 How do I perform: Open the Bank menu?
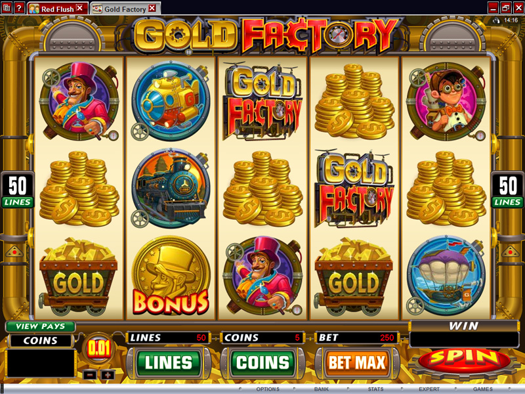coord(322,389)
